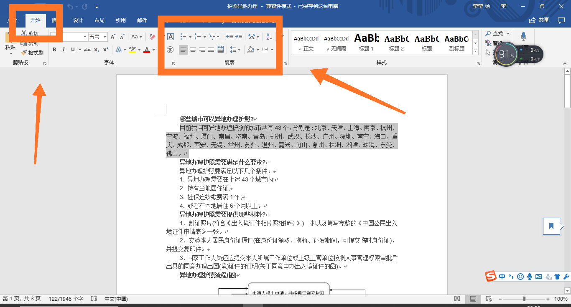Cut selection with scissors 剪切
Screen dimensions: 571x307
(x=30, y=34)
